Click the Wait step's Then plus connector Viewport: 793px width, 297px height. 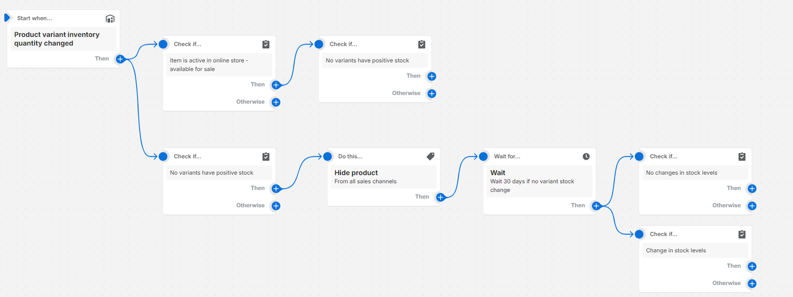click(x=596, y=206)
